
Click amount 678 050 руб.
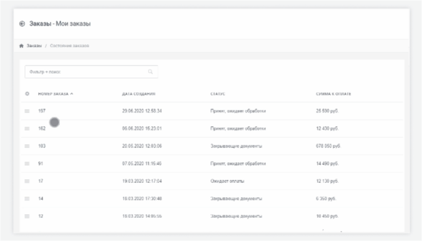coord(328,146)
